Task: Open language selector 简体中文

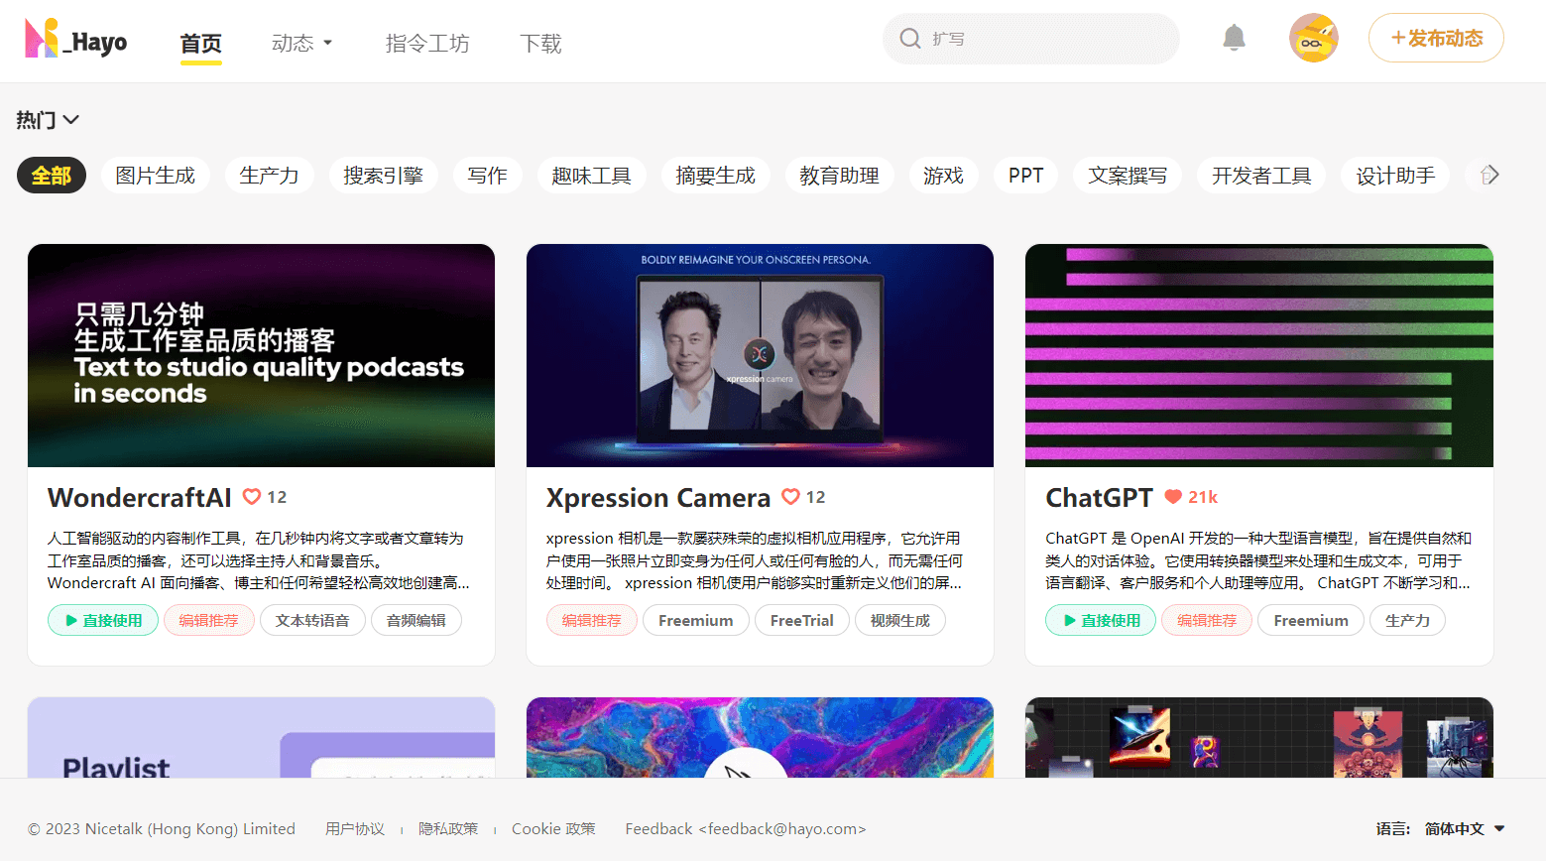Action: coord(1465,828)
